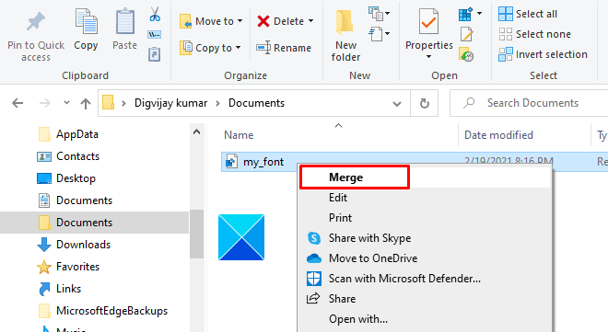Create a New folder
Viewport: 608px width, 332px height.
pos(345,36)
